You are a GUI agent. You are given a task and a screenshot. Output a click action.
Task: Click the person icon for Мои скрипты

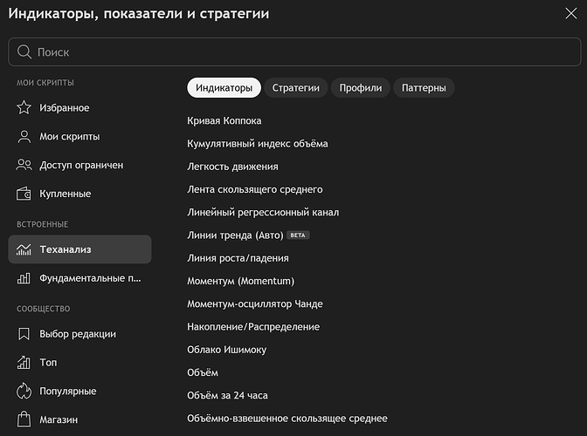click(24, 137)
